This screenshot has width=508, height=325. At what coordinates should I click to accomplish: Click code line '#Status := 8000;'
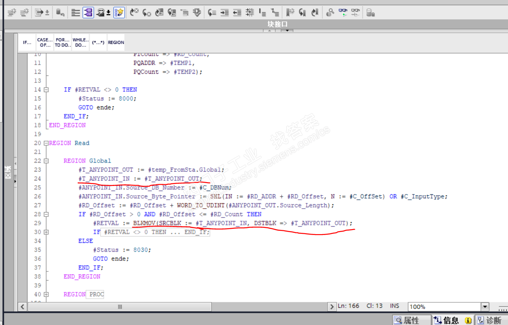pyautogui.click(x=107, y=98)
